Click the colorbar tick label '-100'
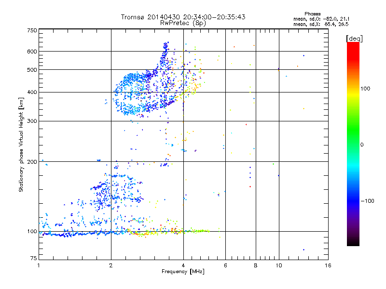Screen dimensions: 386x289 pos(367,201)
